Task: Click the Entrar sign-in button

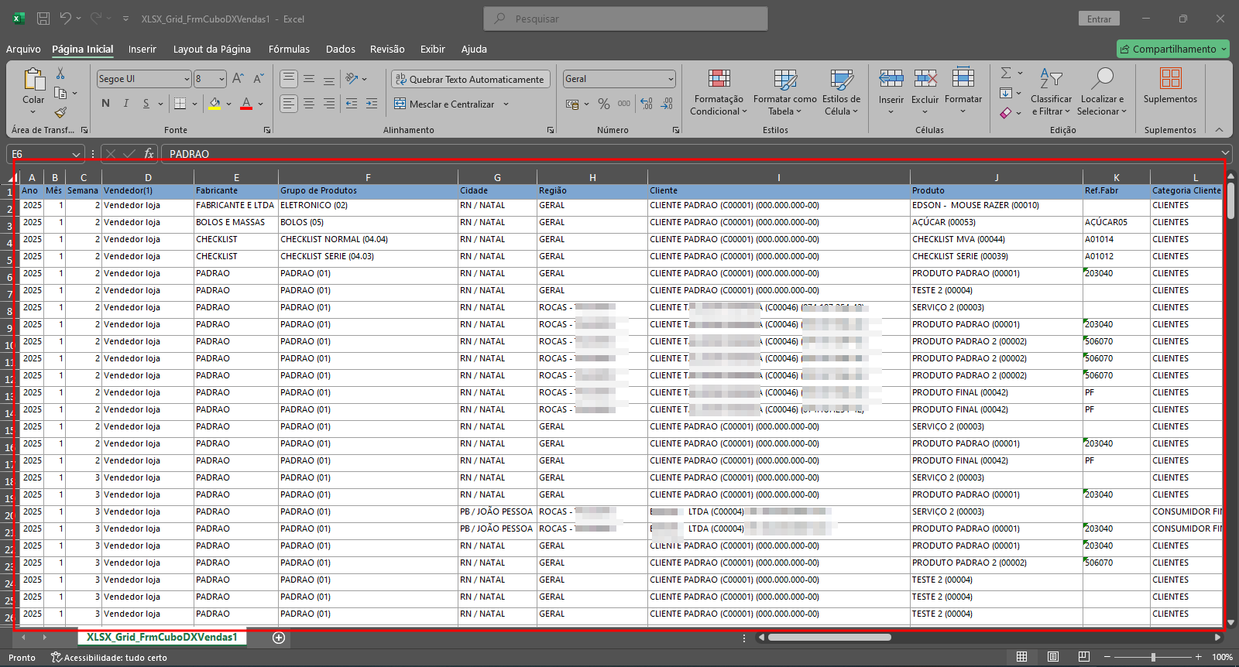Action: click(1099, 19)
